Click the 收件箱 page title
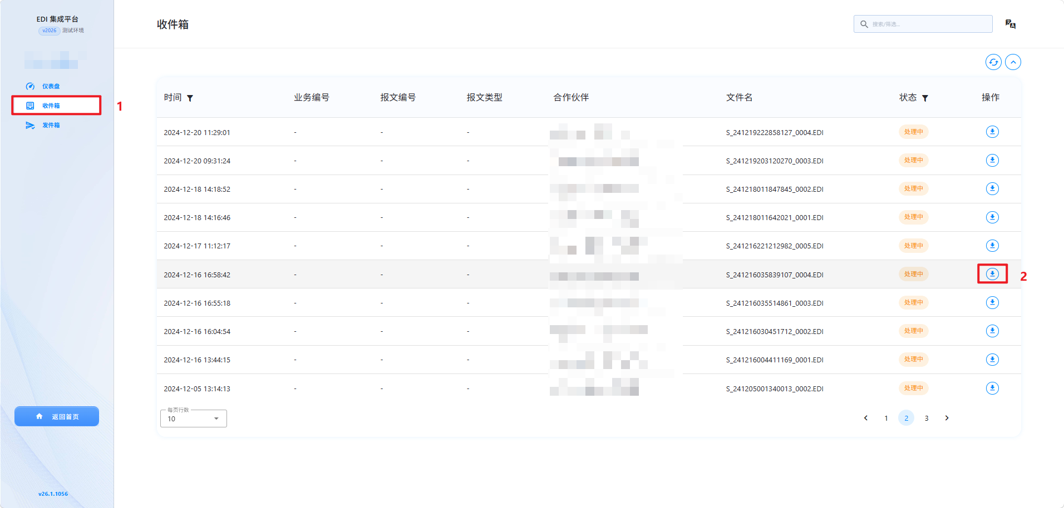The height and width of the screenshot is (508, 1064). point(173,24)
